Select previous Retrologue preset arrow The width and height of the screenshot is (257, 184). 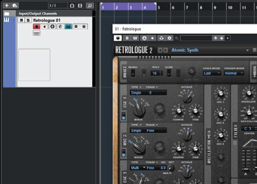(160, 50)
